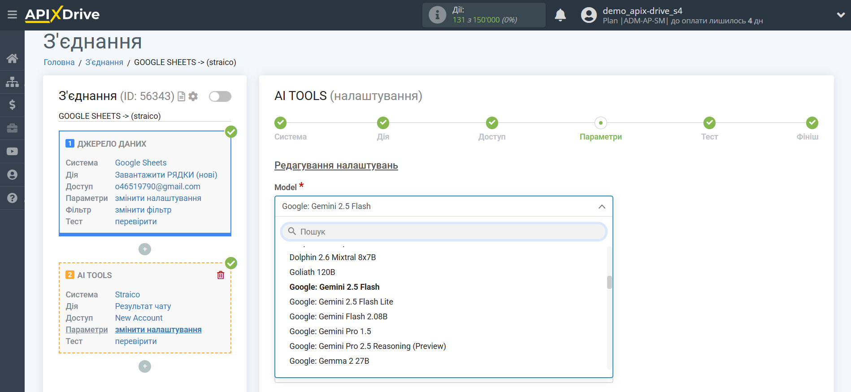
Task: Click the Пошук search field in dropdown
Action: click(x=444, y=232)
